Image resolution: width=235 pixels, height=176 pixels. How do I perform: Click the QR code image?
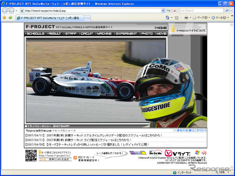[31, 155]
